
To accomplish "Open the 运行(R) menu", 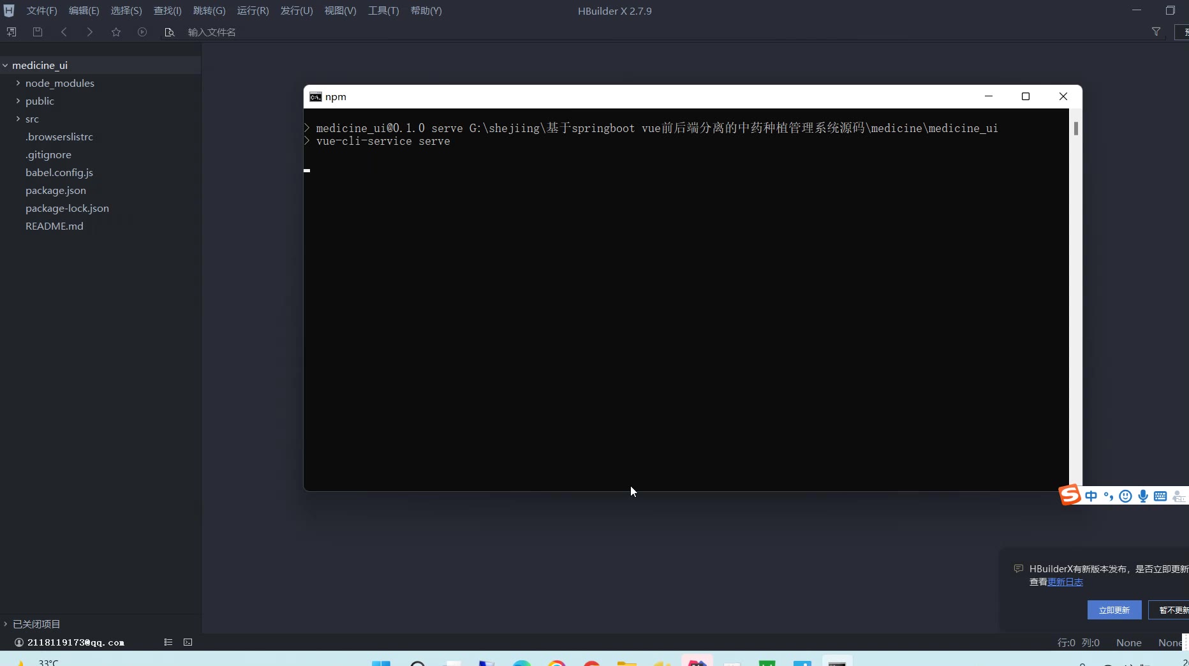I will (x=253, y=11).
